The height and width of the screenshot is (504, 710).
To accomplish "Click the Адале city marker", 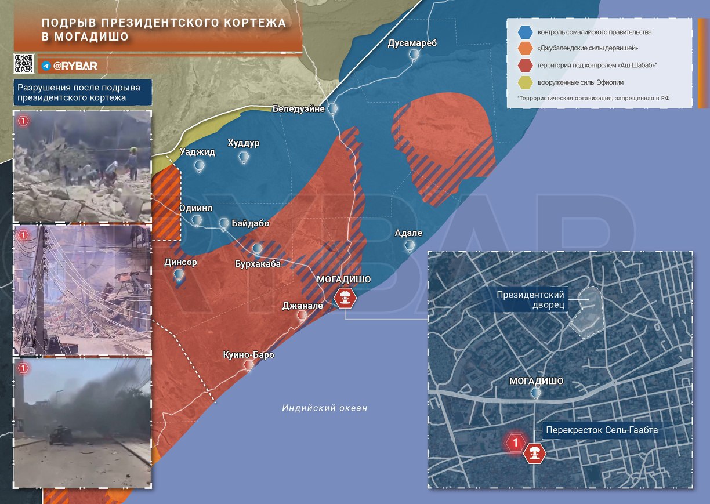I will coord(410,246).
